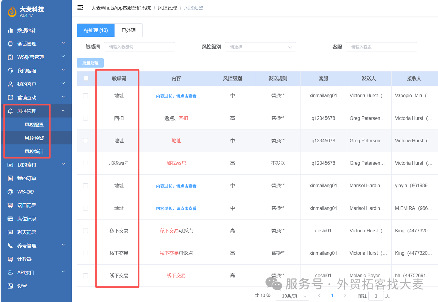Click the 端口记录 icon

click(x=10, y=205)
